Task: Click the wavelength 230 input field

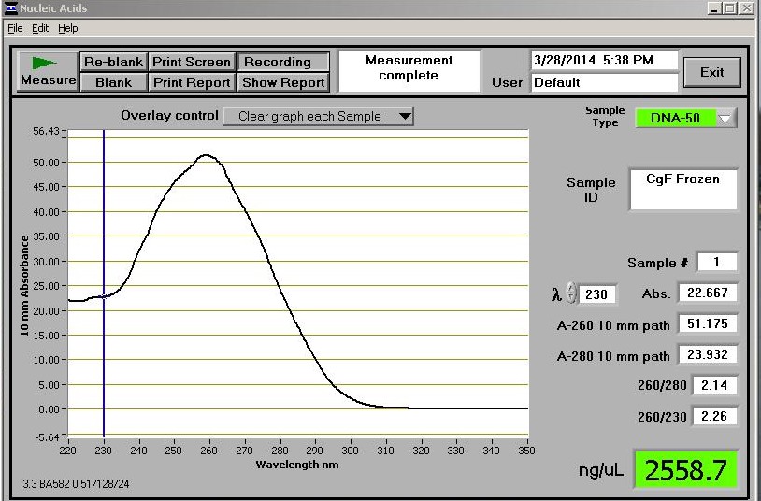Action: point(597,294)
